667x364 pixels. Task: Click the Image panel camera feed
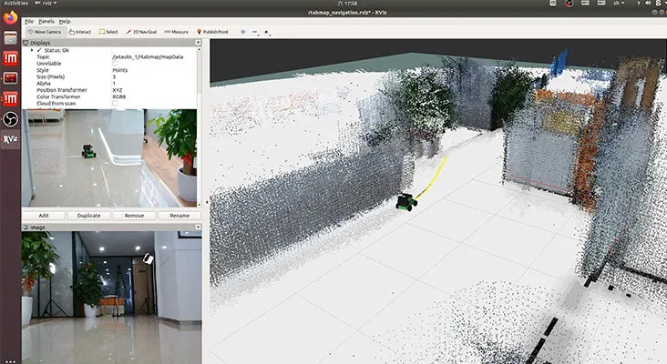(x=111, y=298)
